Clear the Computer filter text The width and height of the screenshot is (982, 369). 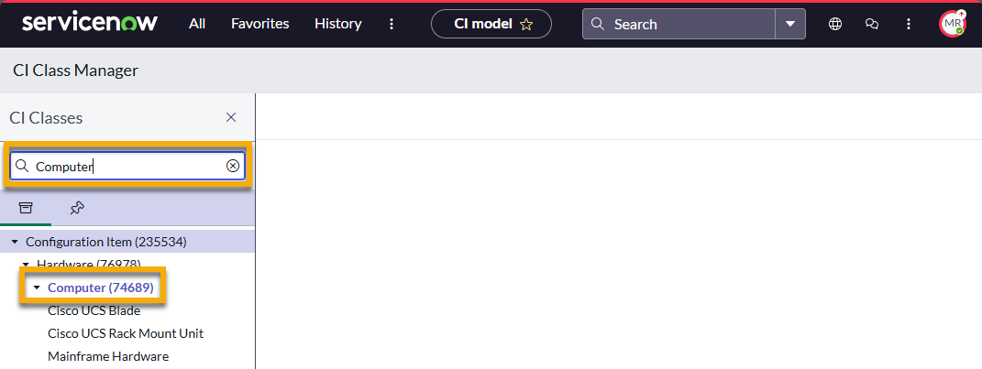point(233,166)
